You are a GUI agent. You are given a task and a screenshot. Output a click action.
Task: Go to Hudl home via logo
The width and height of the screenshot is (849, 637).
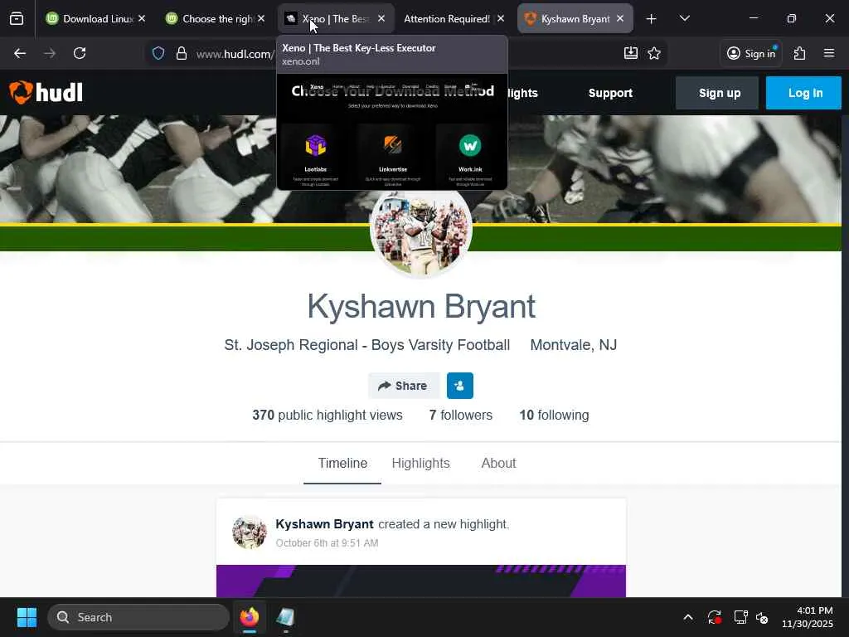point(46,93)
